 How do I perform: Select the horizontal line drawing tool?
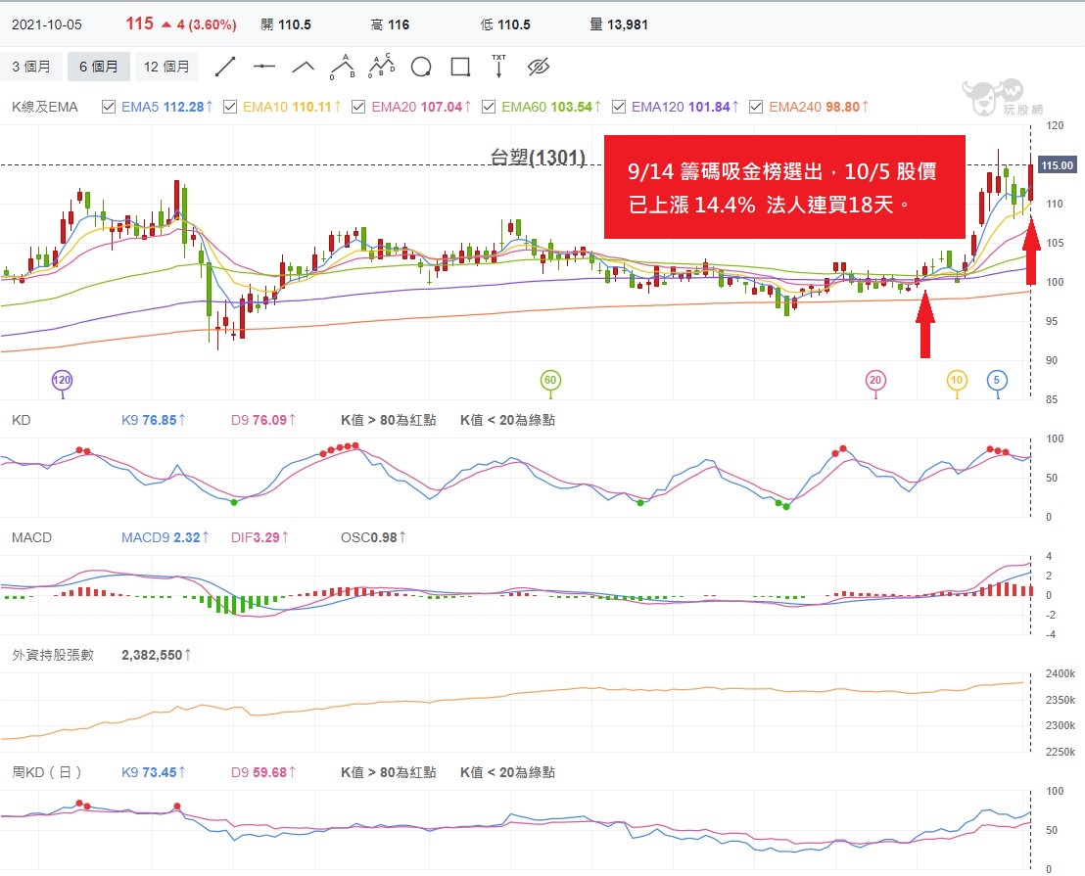coord(264,68)
